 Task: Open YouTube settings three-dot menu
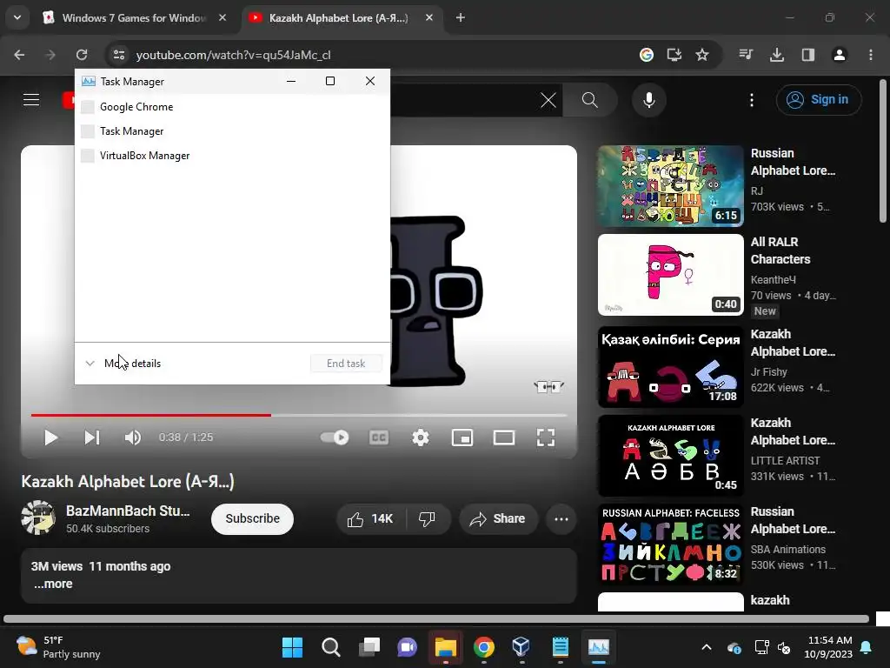click(x=752, y=100)
